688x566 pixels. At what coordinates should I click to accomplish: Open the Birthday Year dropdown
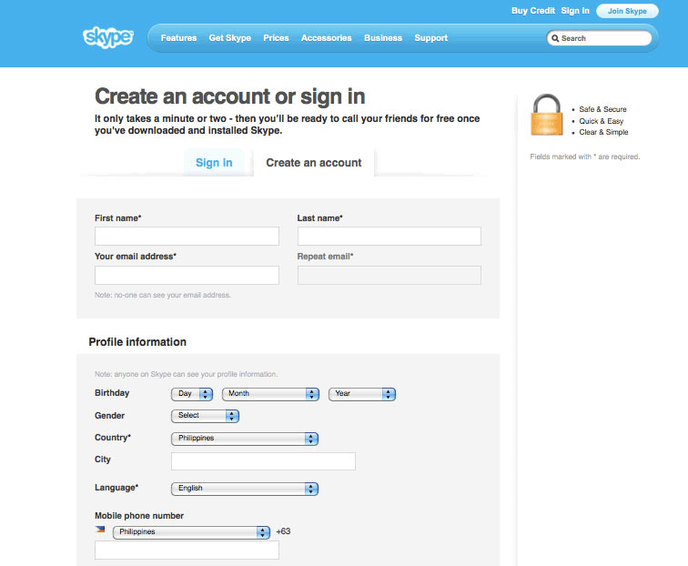click(362, 394)
